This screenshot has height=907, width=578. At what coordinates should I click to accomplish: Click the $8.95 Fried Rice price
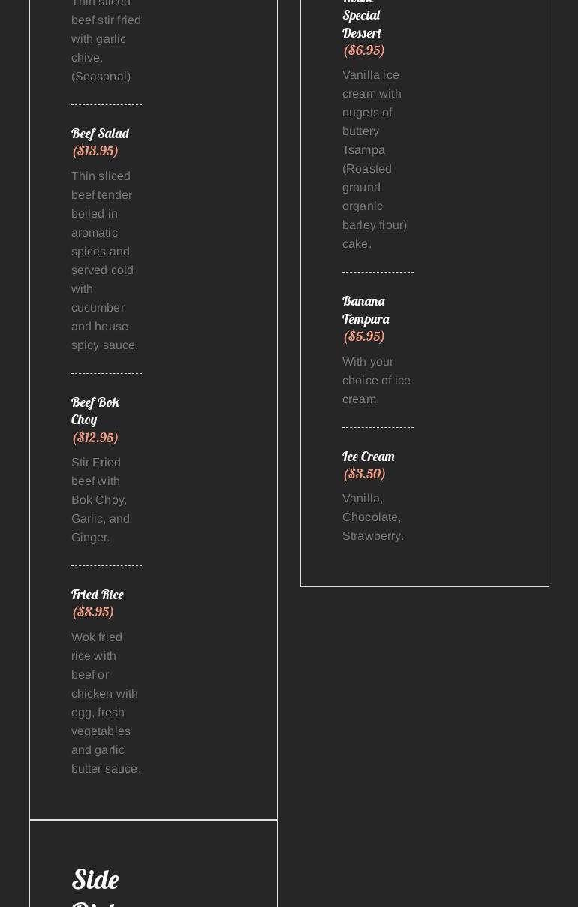coord(93,612)
